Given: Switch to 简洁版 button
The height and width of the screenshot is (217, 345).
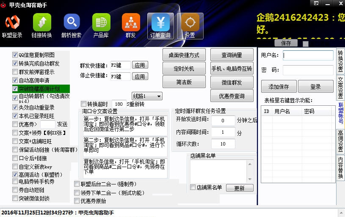Looking at the screenshot, I should click(184, 82).
